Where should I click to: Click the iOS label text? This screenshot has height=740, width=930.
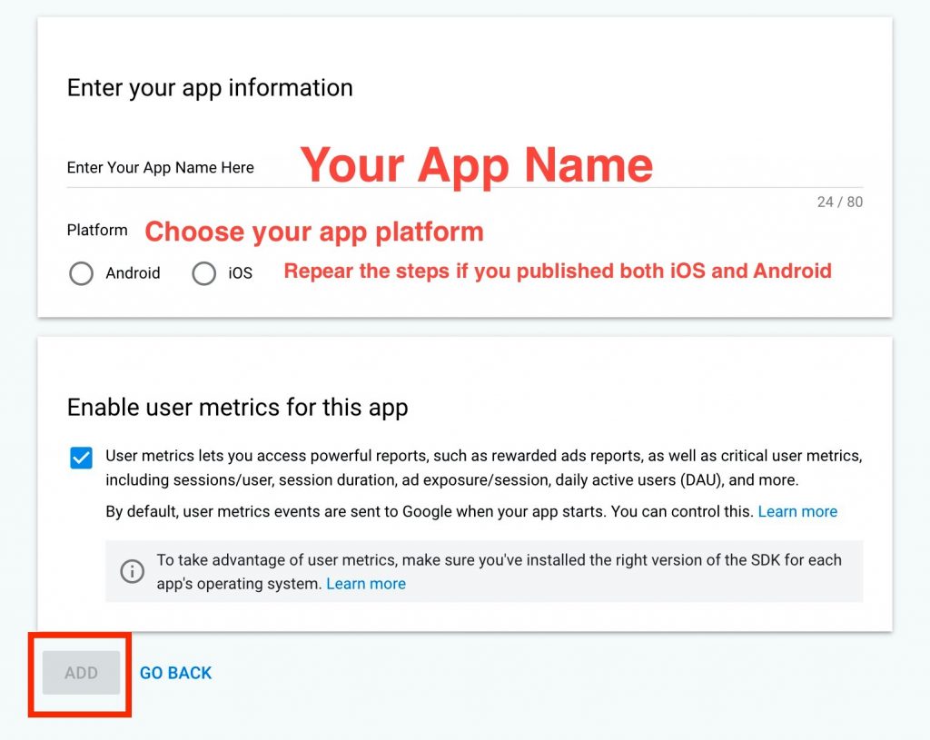pyautogui.click(x=240, y=273)
